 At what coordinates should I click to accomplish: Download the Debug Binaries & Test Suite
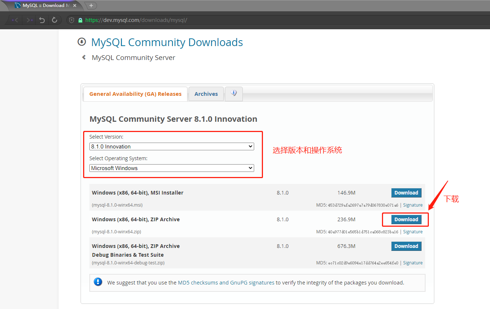tap(406, 246)
